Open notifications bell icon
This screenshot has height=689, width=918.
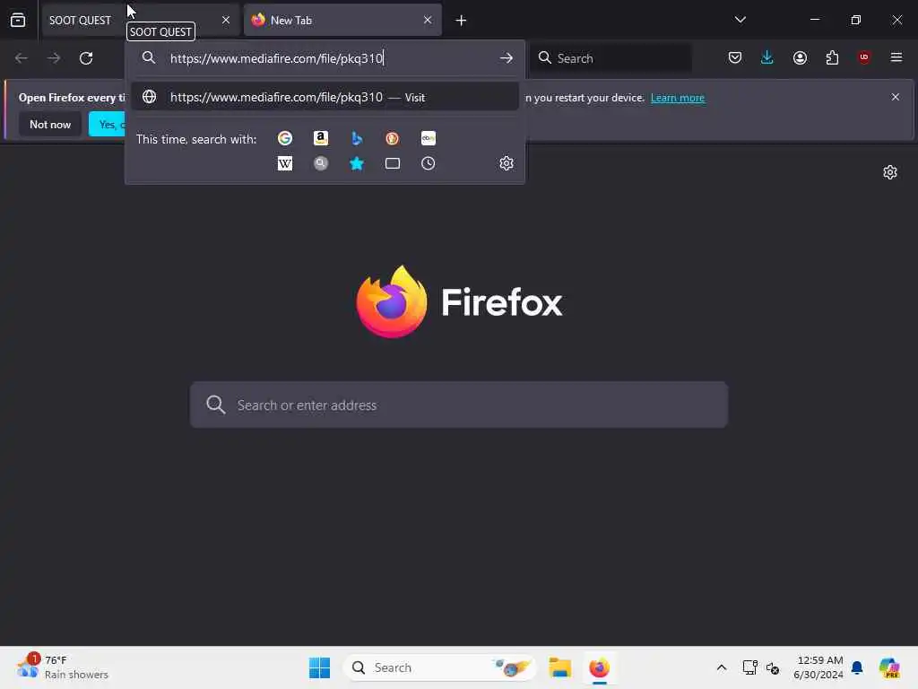[857, 667]
